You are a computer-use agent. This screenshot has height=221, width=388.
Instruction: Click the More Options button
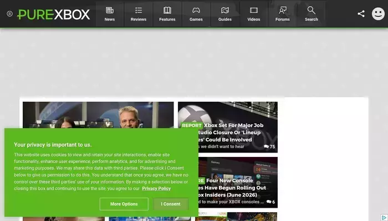click(124, 204)
